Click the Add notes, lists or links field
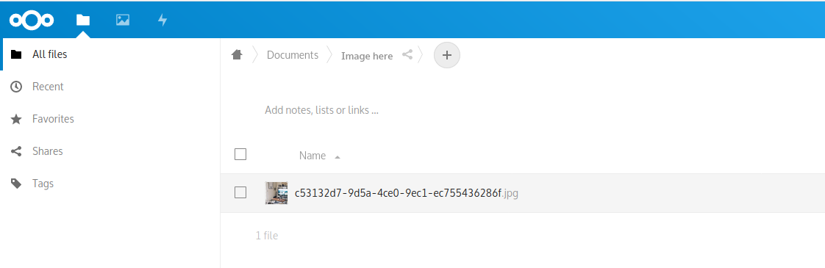The image size is (825, 268). point(321,110)
